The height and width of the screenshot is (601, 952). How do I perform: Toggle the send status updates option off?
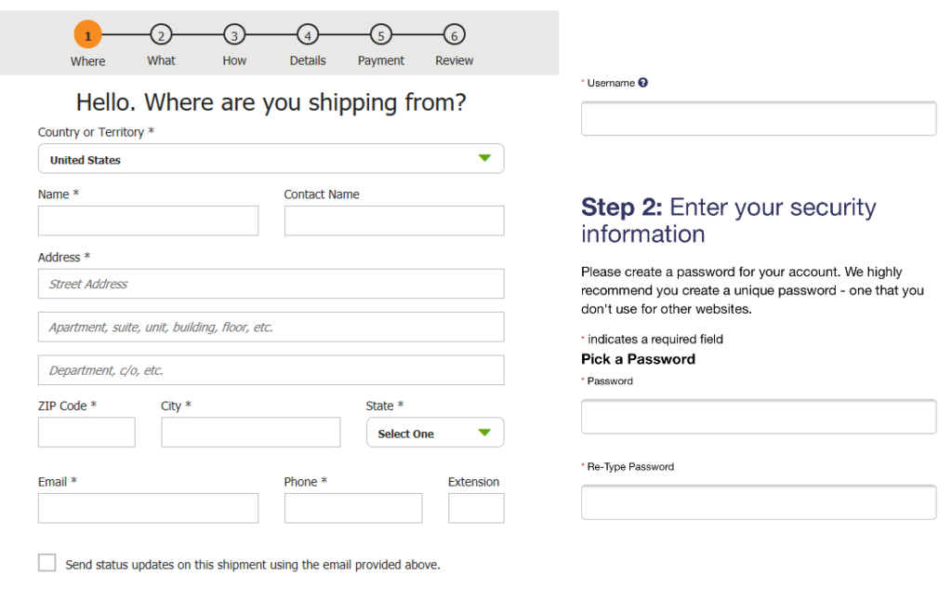coord(46,562)
